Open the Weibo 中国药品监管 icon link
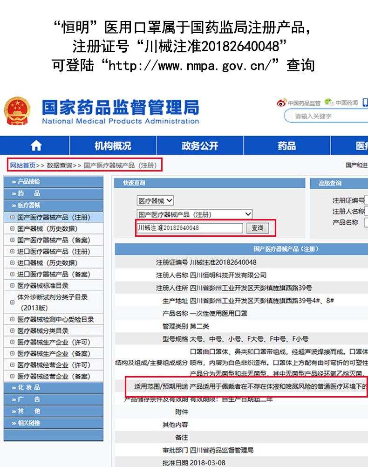The image size is (368, 467). coord(299,103)
